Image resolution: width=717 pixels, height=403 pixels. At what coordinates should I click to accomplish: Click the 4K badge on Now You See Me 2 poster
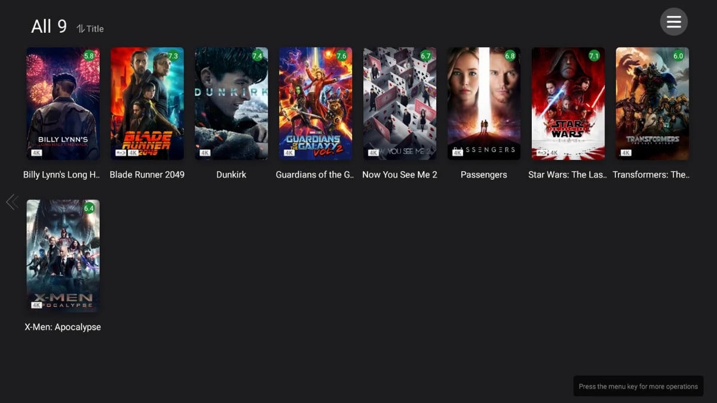[x=373, y=153]
